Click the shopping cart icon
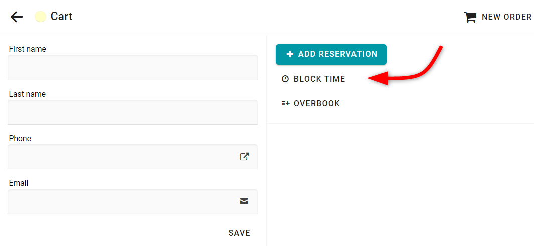 [x=470, y=17]
